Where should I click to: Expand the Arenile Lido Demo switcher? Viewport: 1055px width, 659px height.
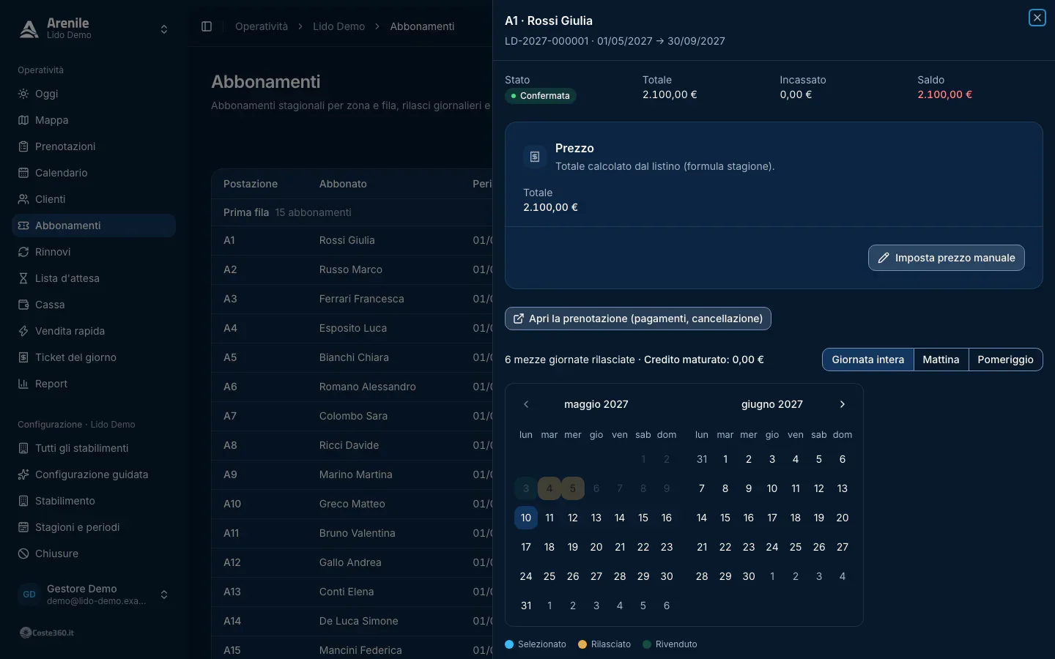[x=94, y=29]
